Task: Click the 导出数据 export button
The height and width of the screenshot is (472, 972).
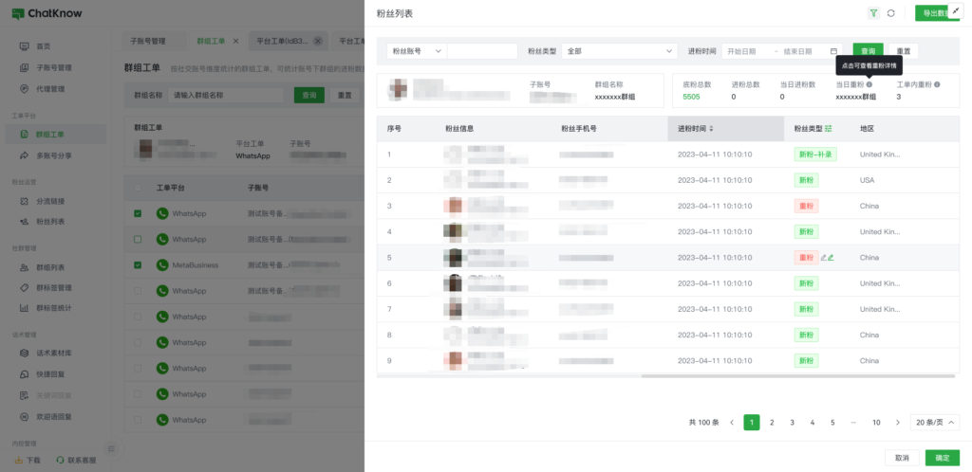Action: pos(937,13)
